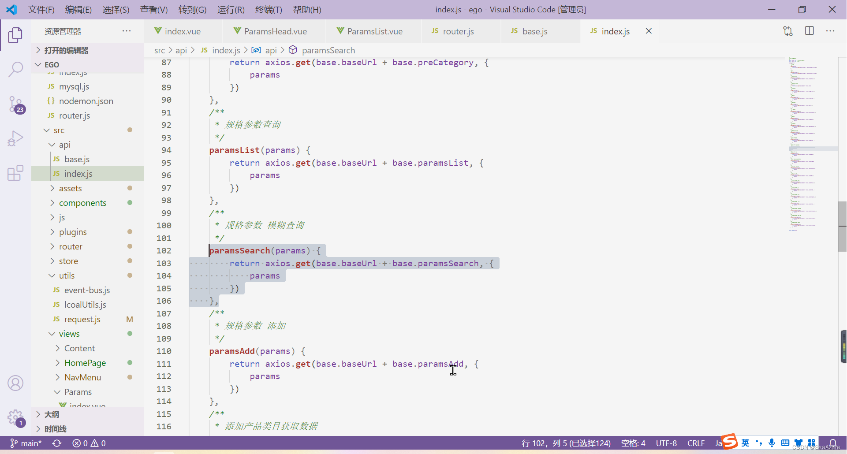Click the src breadcrumb segment
The image size is (847, 454).
(160, 50)
